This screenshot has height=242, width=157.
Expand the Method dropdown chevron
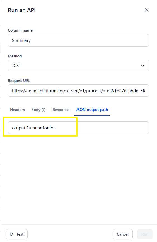pos(142,66)
